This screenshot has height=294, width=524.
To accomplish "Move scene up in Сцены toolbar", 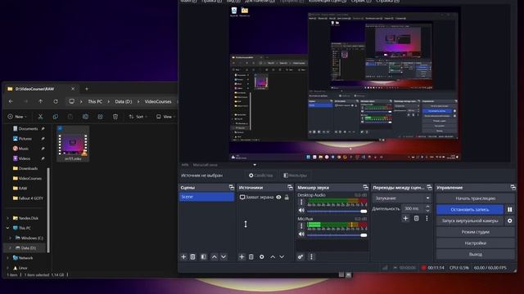I will tap(215, 256).
